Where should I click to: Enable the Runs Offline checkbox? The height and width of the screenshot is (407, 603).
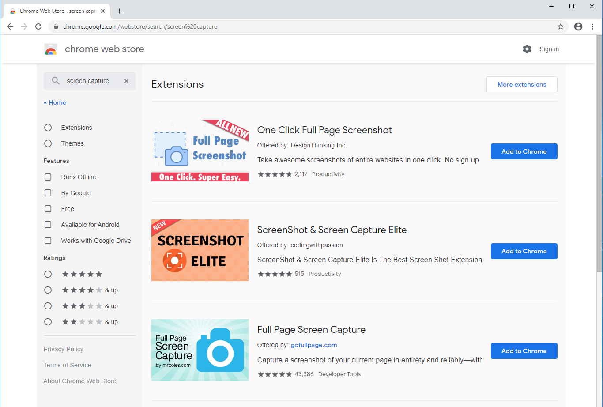[x=48, y=177]
